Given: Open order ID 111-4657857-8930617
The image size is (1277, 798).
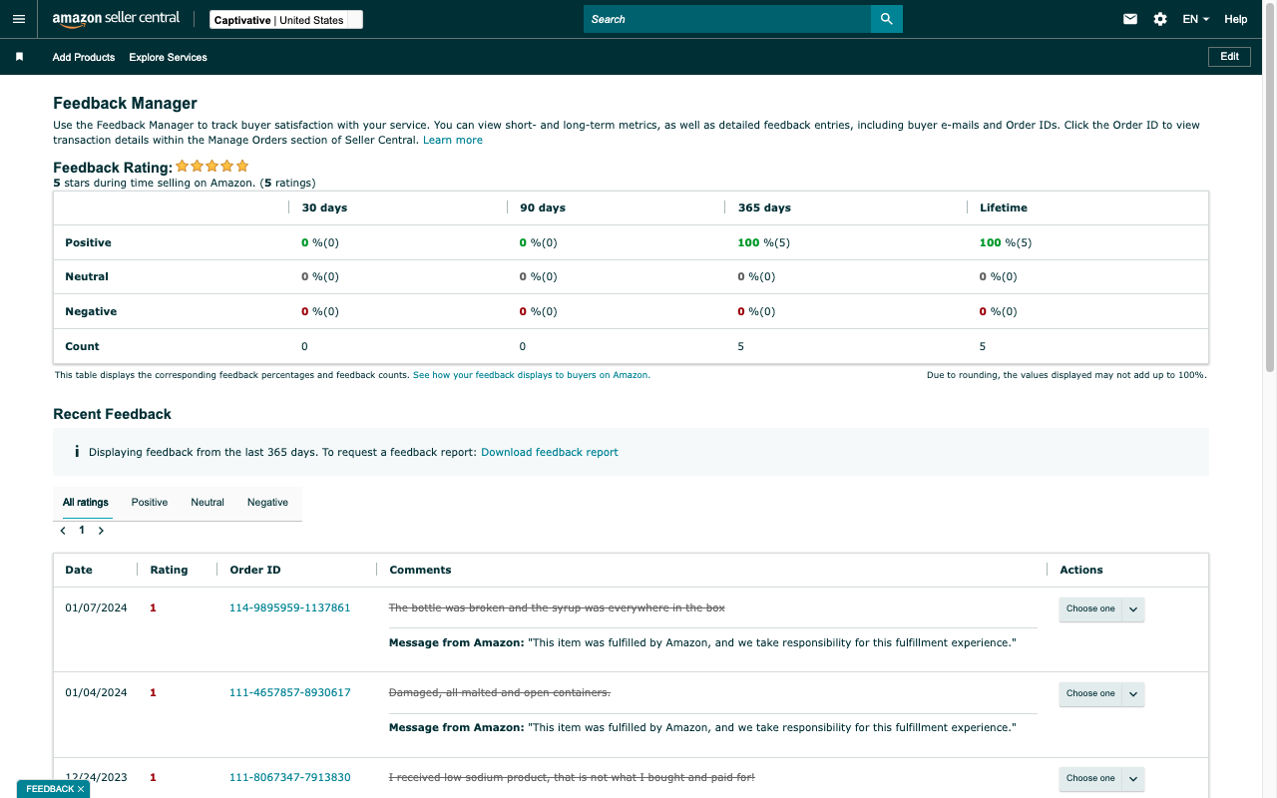Looking at the screenshot, I should (x=290, y=692).
